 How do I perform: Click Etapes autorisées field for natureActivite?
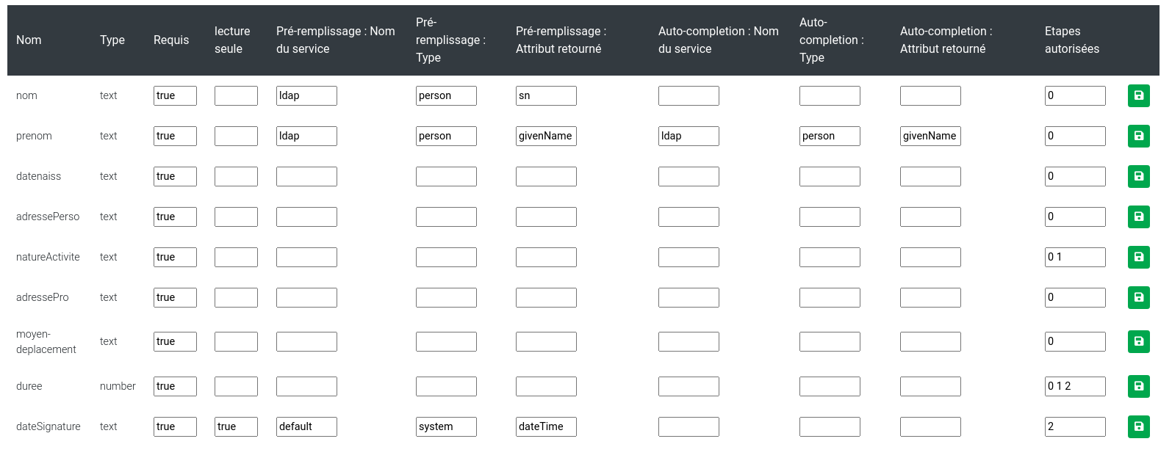tap(1075, 257)
